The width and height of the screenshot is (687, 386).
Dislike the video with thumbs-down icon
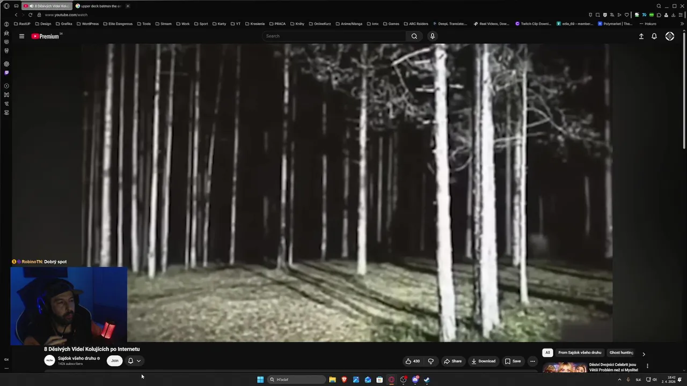coord(430,361)
